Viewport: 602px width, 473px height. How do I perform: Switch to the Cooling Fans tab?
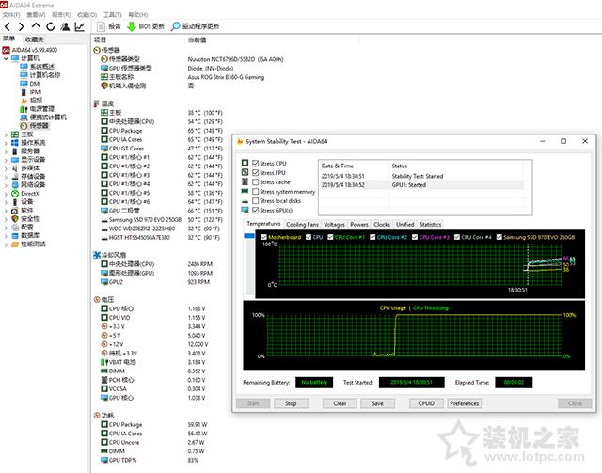pos(302,224)
